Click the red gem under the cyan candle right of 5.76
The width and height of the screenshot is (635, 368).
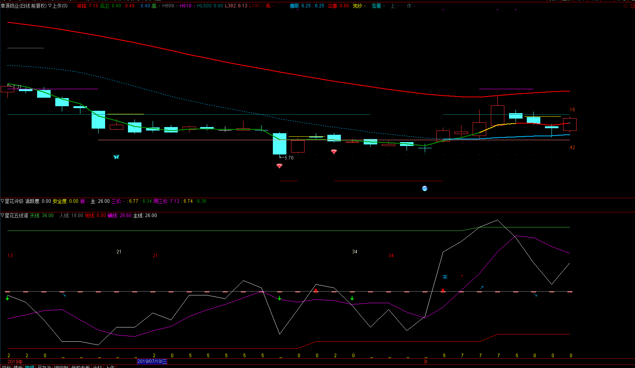[x=334, y=152]
